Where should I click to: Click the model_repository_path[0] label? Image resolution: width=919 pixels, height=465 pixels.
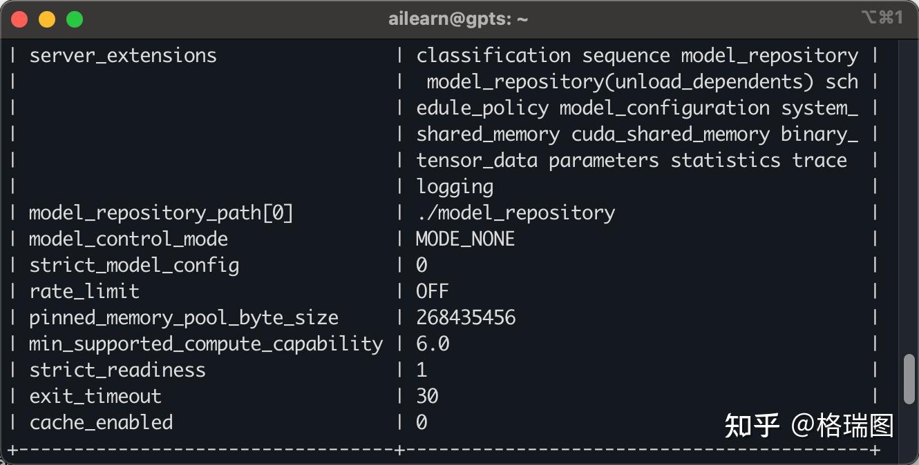tap(161, 213)
